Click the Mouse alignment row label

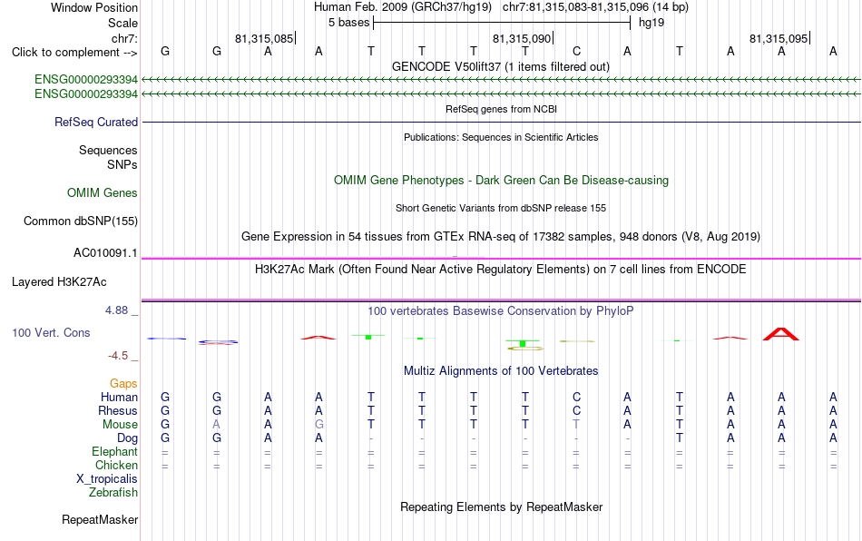pyautogui.click(x=120, y=425)
